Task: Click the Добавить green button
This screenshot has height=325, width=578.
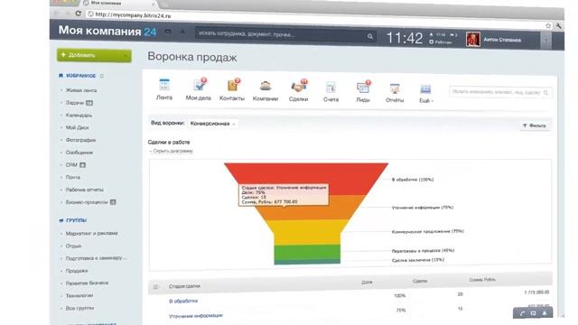Action: click(x=94, y=56)
